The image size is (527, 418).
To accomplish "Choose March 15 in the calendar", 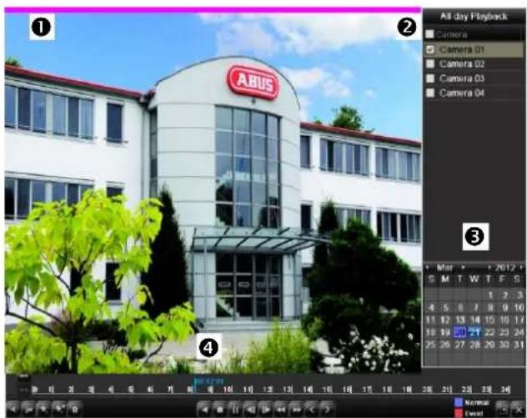I will (489, 320).
